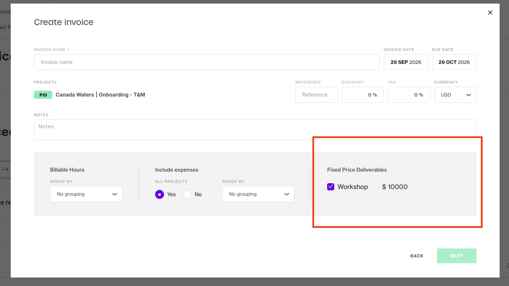The image size is (509, 286).
Task: Click the Tax percentage field
Action: point(409,95)
